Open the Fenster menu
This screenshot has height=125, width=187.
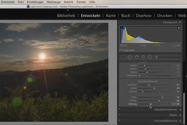pos(81,2)
